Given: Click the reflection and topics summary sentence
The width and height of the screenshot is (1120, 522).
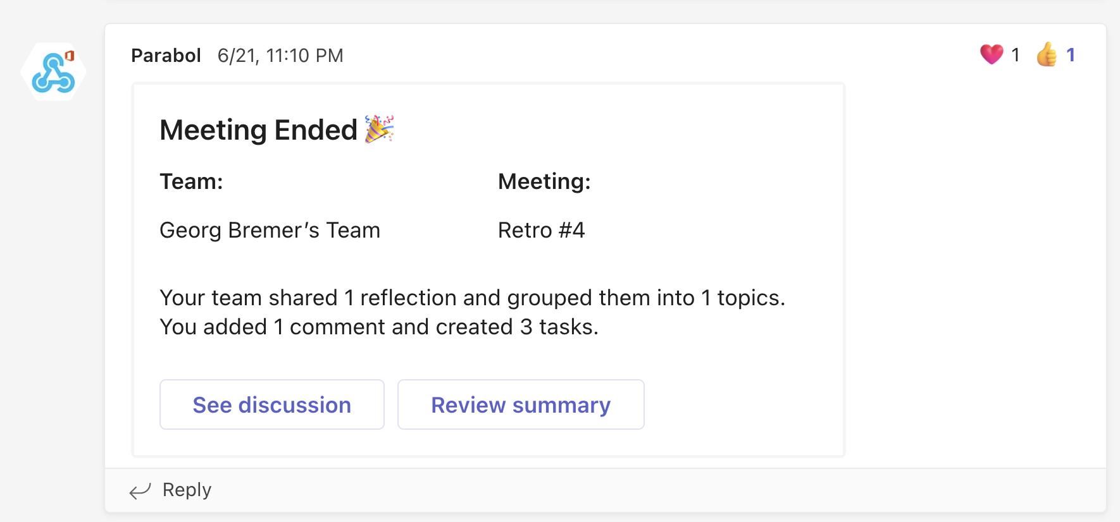Looking at the screenshot, I should [472, 298].
